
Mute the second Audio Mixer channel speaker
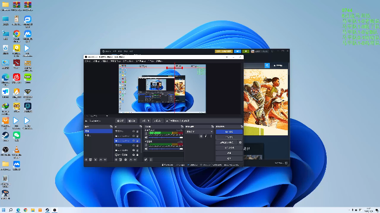pyautogui.click(x=146, y=149)
